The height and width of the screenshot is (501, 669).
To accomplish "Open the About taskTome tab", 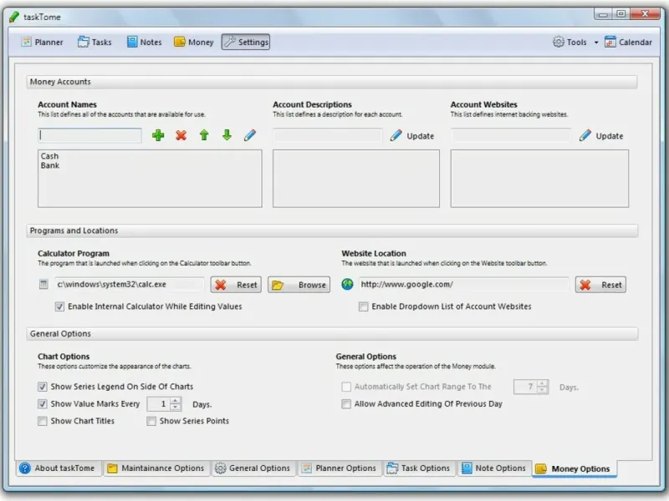I will (58, 468).
